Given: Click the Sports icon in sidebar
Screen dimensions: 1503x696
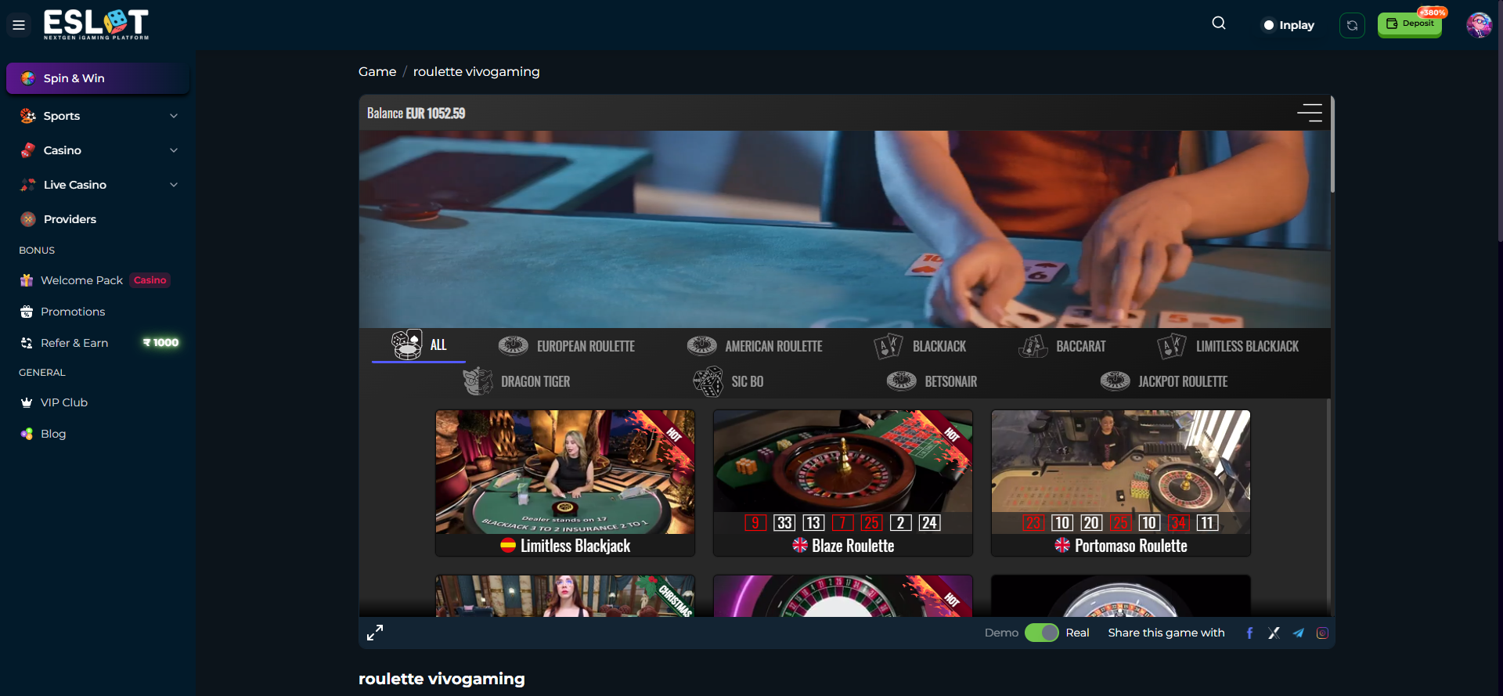Looking at the screenshot, I should point(28,116).
